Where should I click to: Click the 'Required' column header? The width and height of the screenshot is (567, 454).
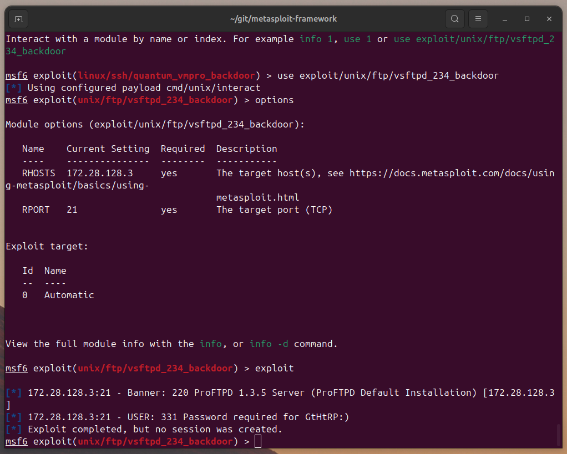pyautogui.click(x=183, y=149)
